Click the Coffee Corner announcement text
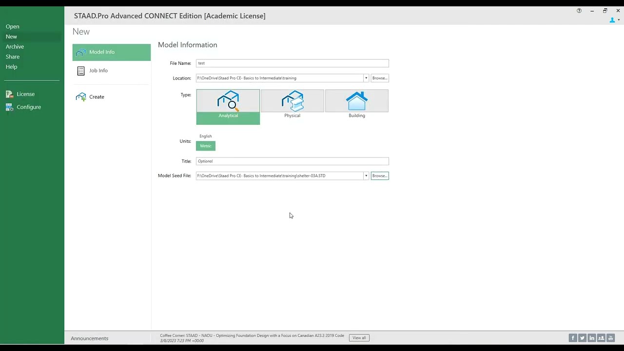 pos(252,336)
